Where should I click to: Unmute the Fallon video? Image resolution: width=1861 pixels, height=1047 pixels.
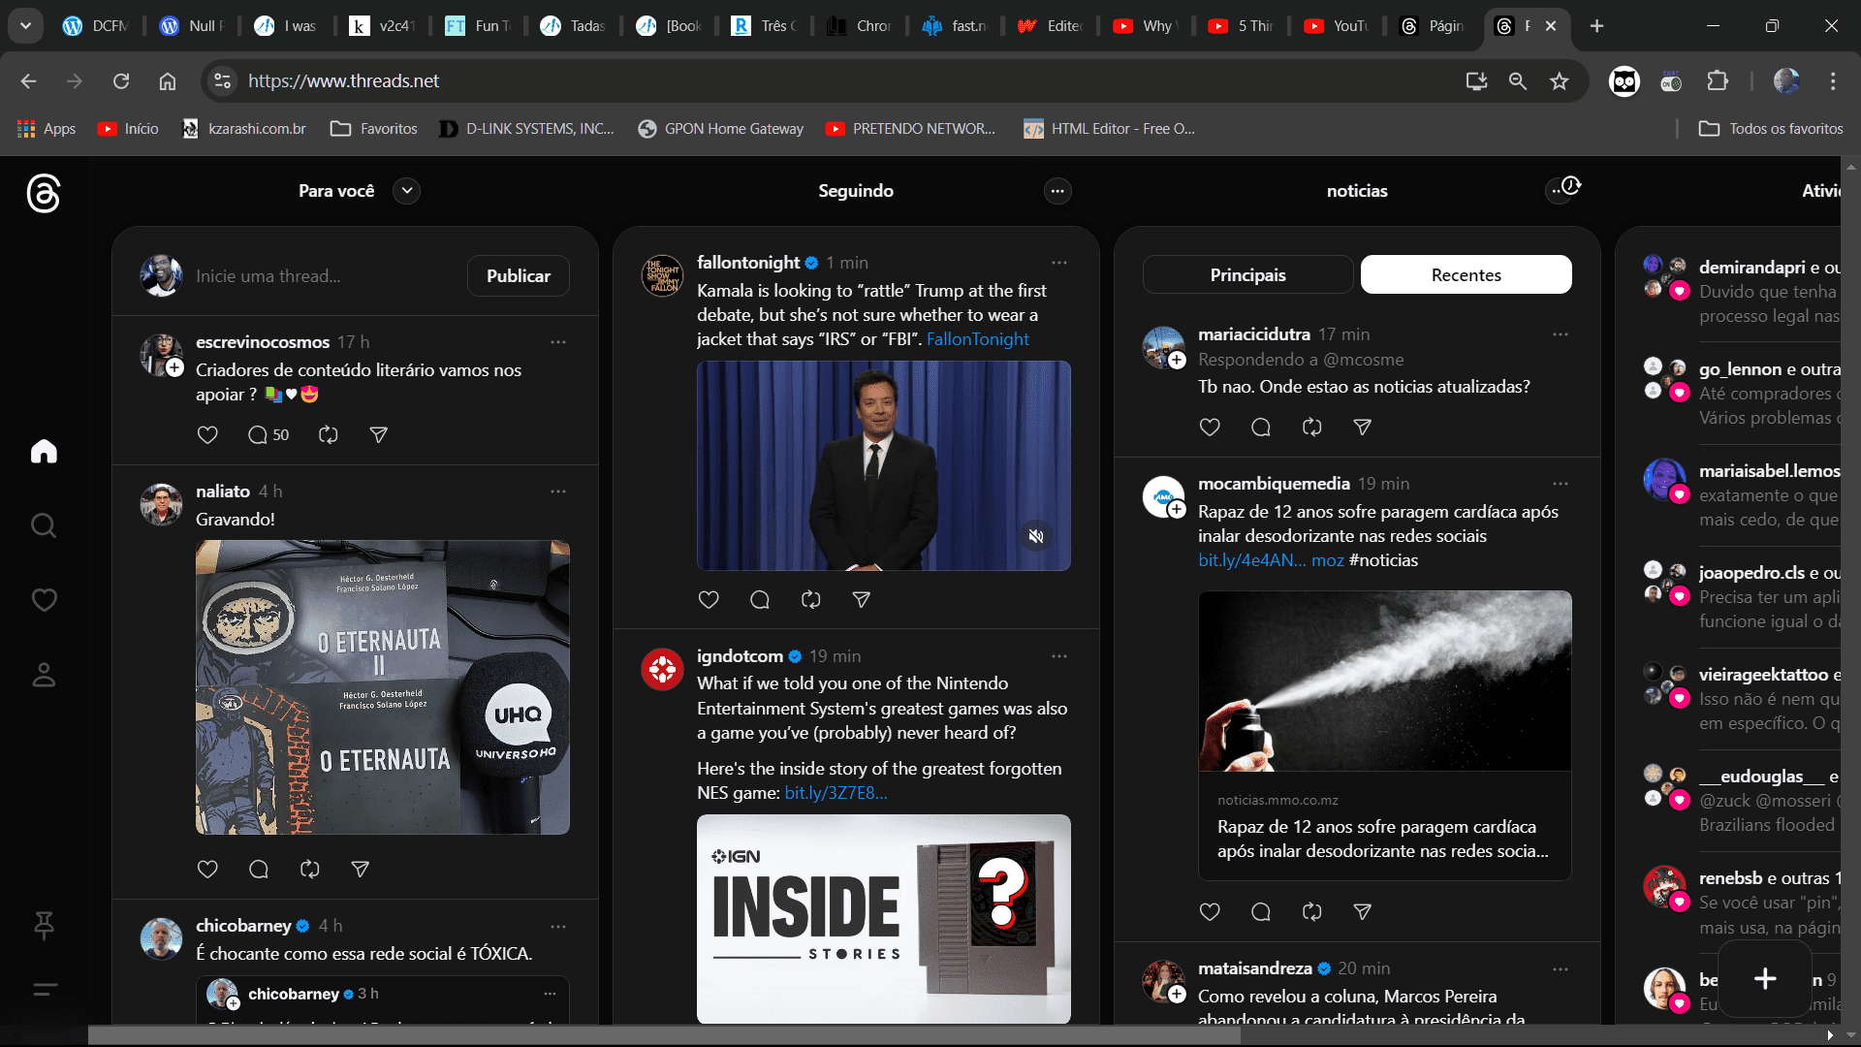click(x=1036, y=536)
